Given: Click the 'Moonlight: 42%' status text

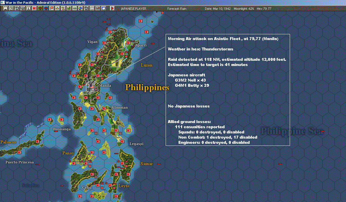Looking at the screenshot, I should [x=244, y=9].
